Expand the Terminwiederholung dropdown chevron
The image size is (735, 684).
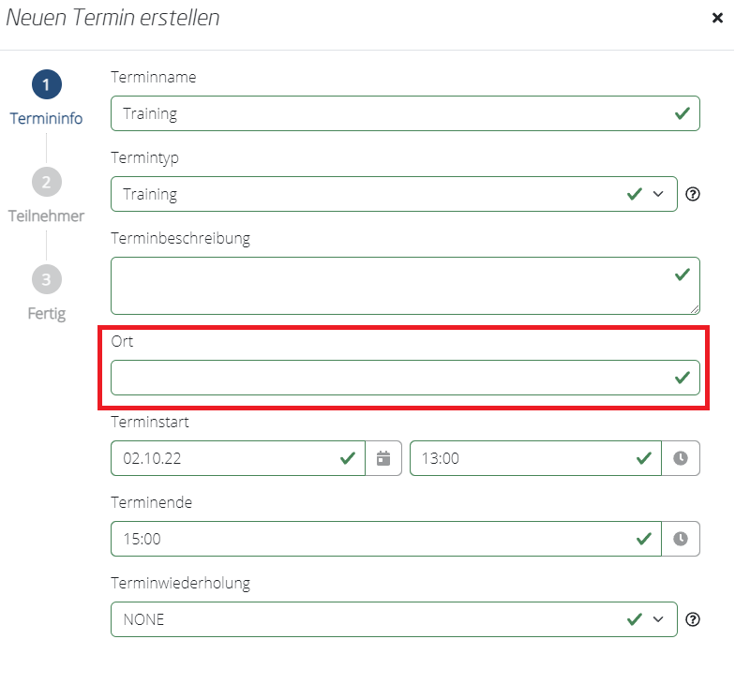point(658,619)
